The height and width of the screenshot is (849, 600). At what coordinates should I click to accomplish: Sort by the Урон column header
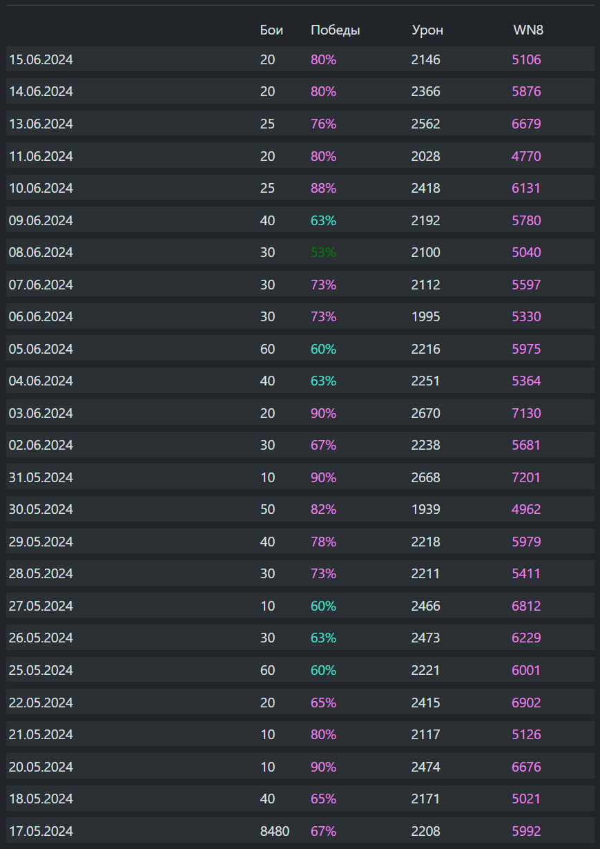427,30
